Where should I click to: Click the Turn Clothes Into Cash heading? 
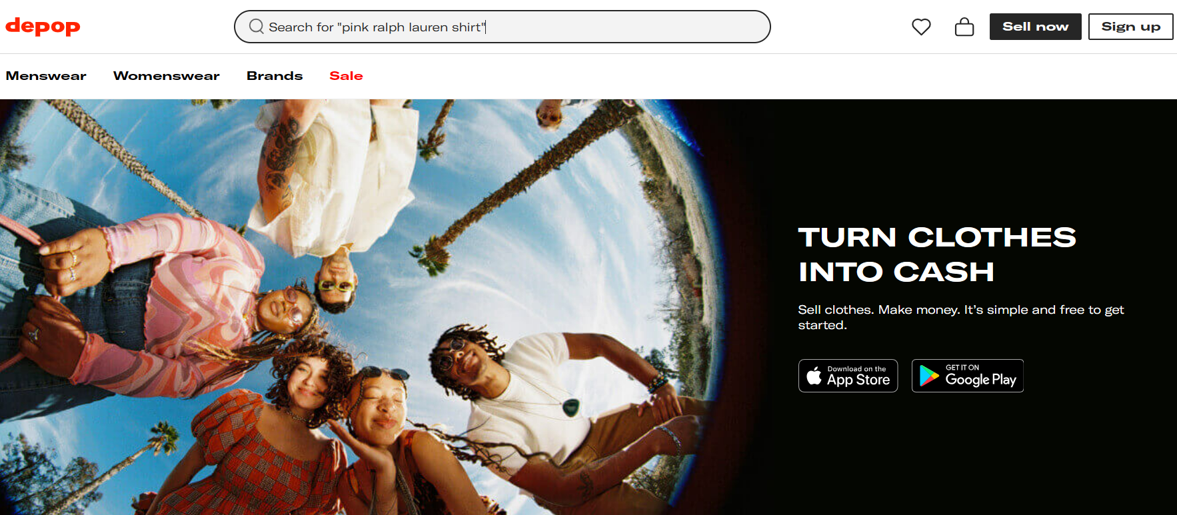point(936,255)
